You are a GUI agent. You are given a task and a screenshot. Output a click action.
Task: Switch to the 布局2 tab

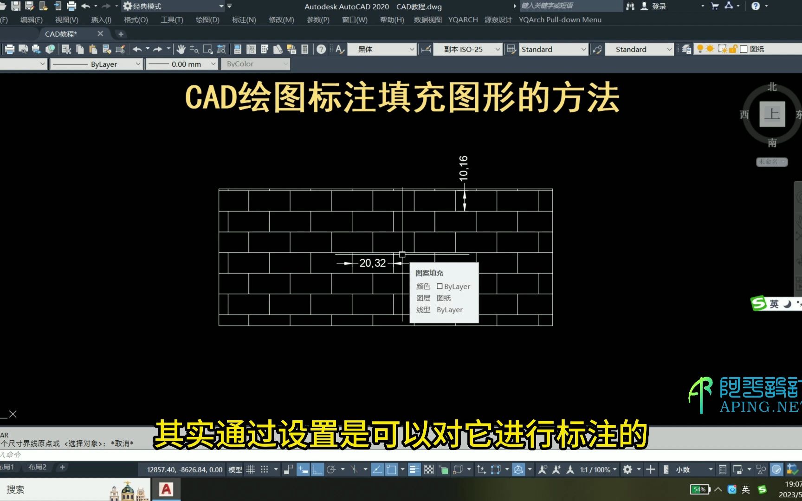pyautogui.click(x=37, y=467)
